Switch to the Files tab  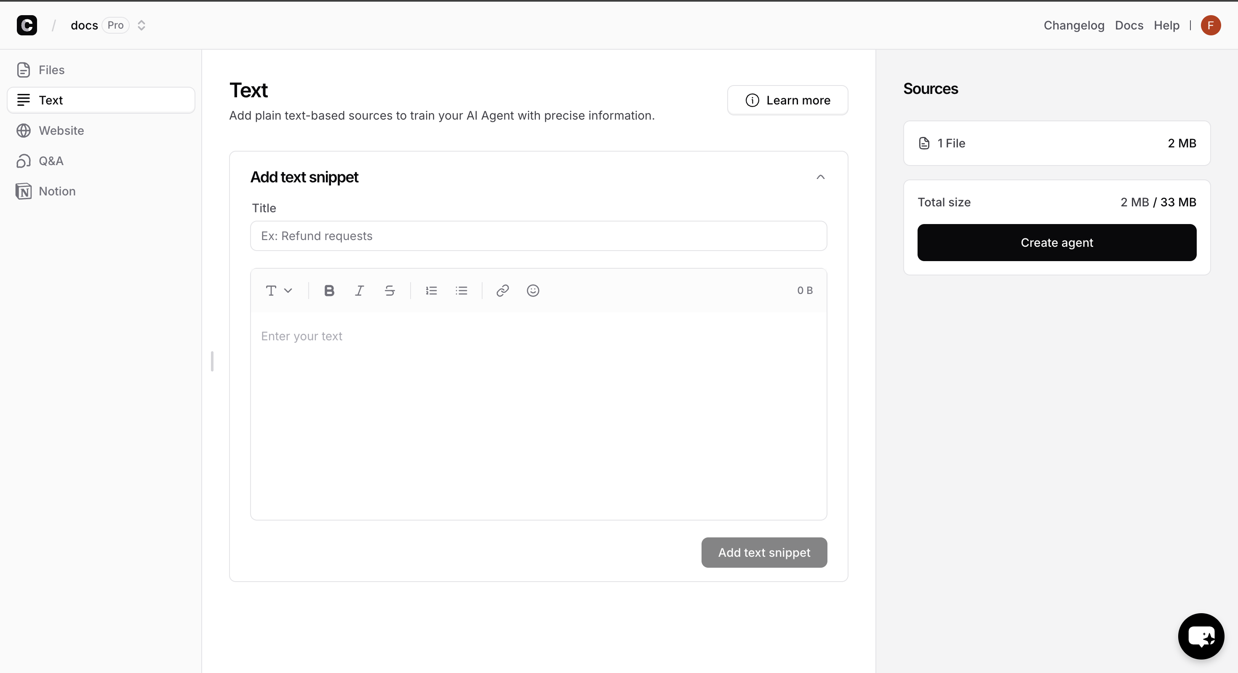(51, 70)
